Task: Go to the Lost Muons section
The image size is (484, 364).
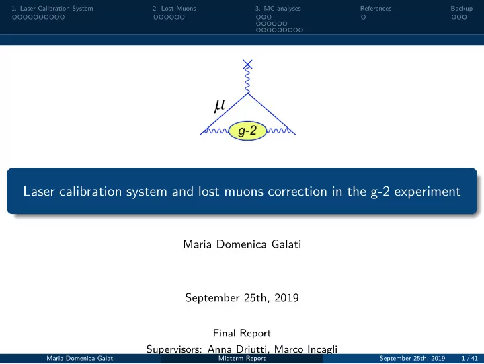Action: tap(174, 9)
